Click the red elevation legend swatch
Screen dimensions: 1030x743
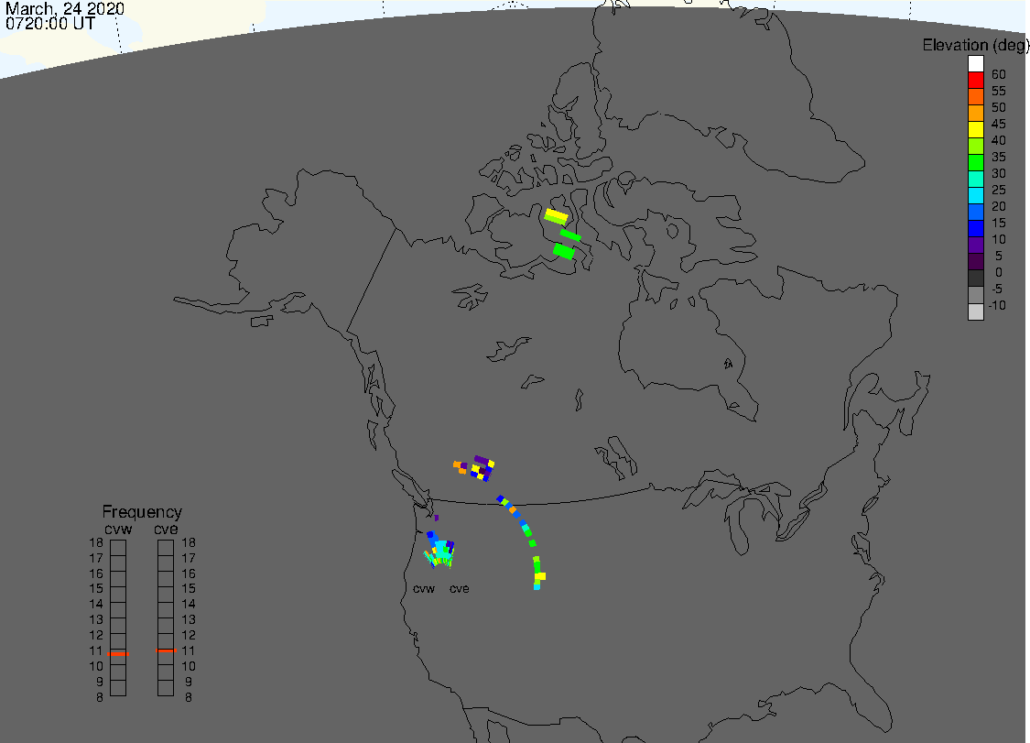[975, 81]
